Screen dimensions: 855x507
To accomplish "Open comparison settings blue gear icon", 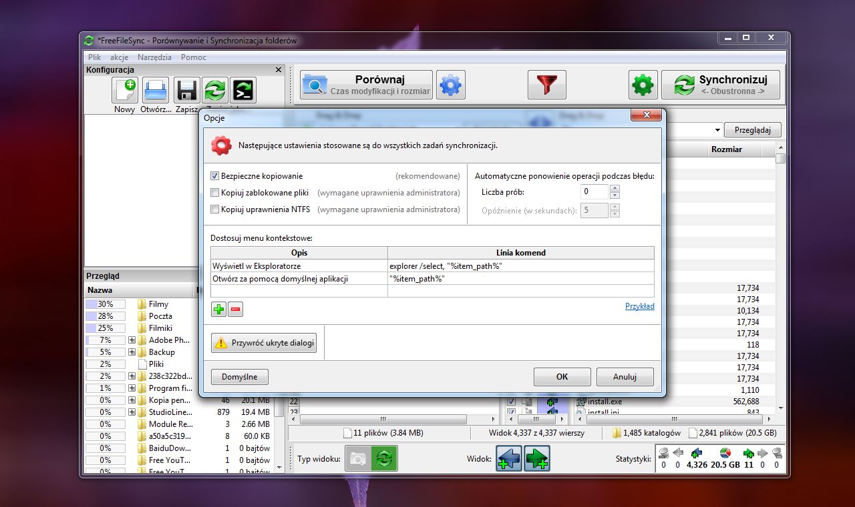I will (451, 85).
